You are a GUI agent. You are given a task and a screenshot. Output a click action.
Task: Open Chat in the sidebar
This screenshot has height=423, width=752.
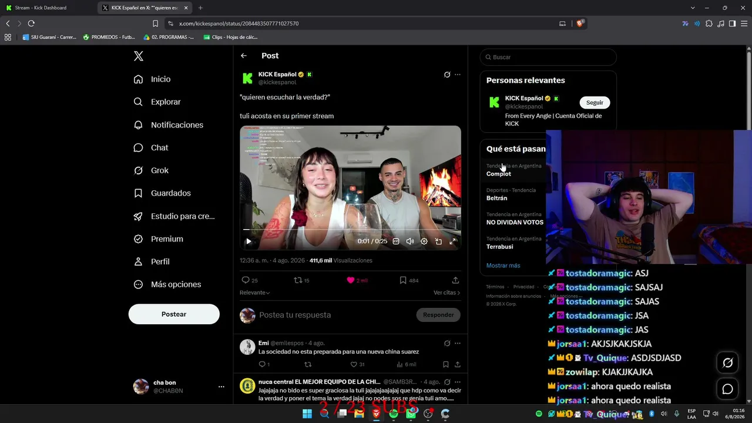[151, 147]
